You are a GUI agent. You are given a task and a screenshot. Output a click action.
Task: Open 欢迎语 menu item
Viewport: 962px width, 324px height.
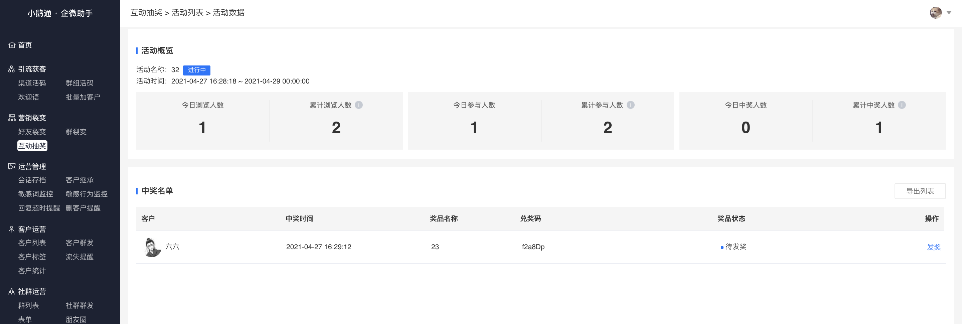click(x=28, y=97)
